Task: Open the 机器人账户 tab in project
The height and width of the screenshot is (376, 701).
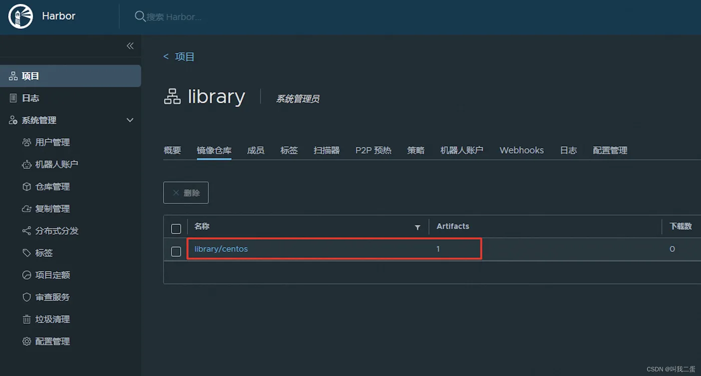Action: pos(462,150)
